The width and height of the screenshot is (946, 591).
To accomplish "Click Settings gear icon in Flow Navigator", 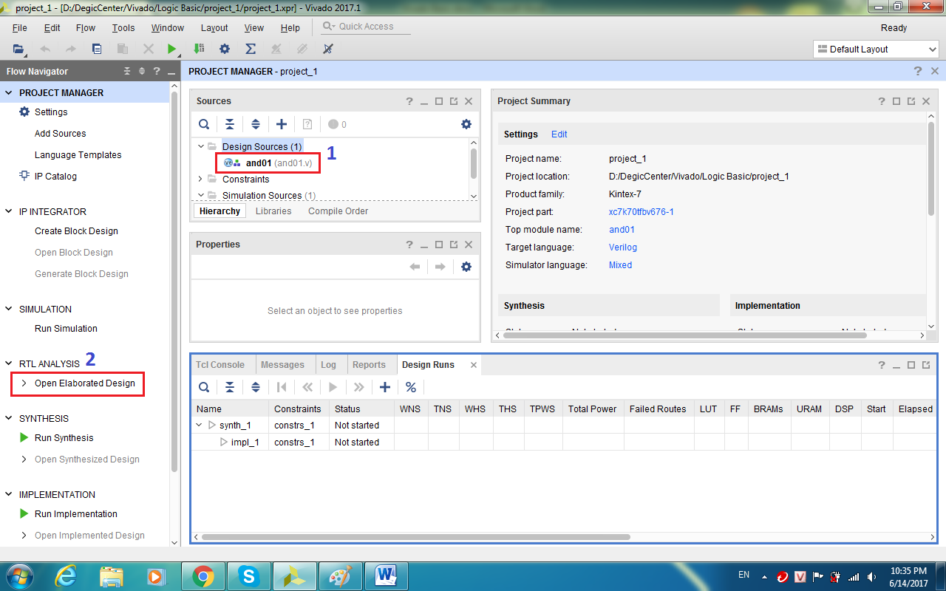I will pyautogui.click(x=24, y=112).
